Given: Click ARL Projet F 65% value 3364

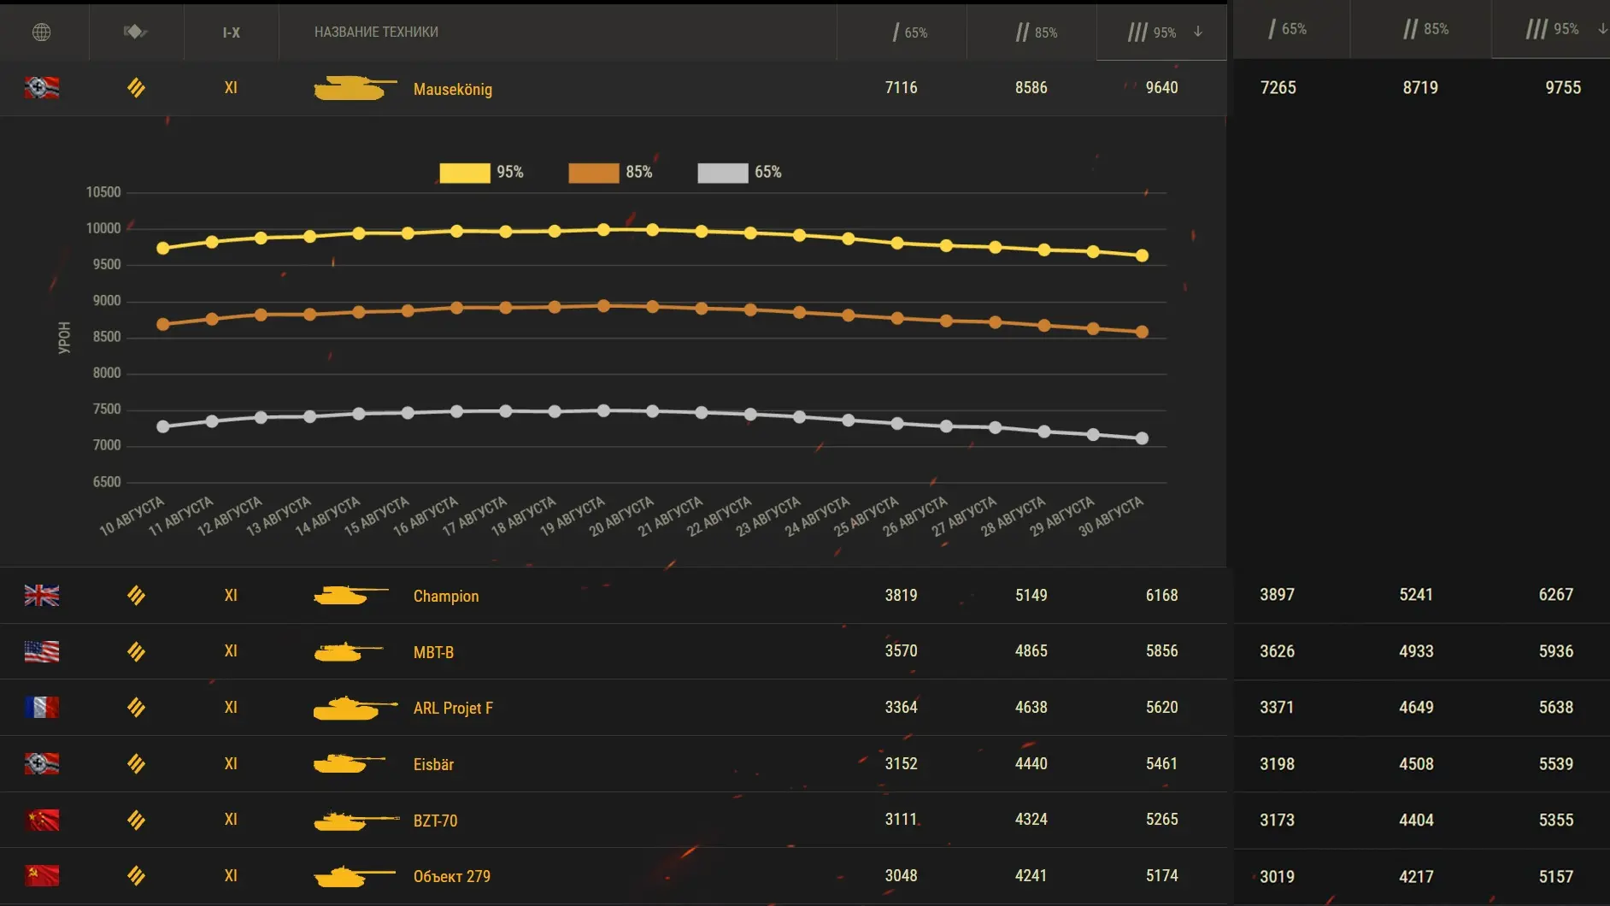Looking at the screenshot, I should pos(901,708).
